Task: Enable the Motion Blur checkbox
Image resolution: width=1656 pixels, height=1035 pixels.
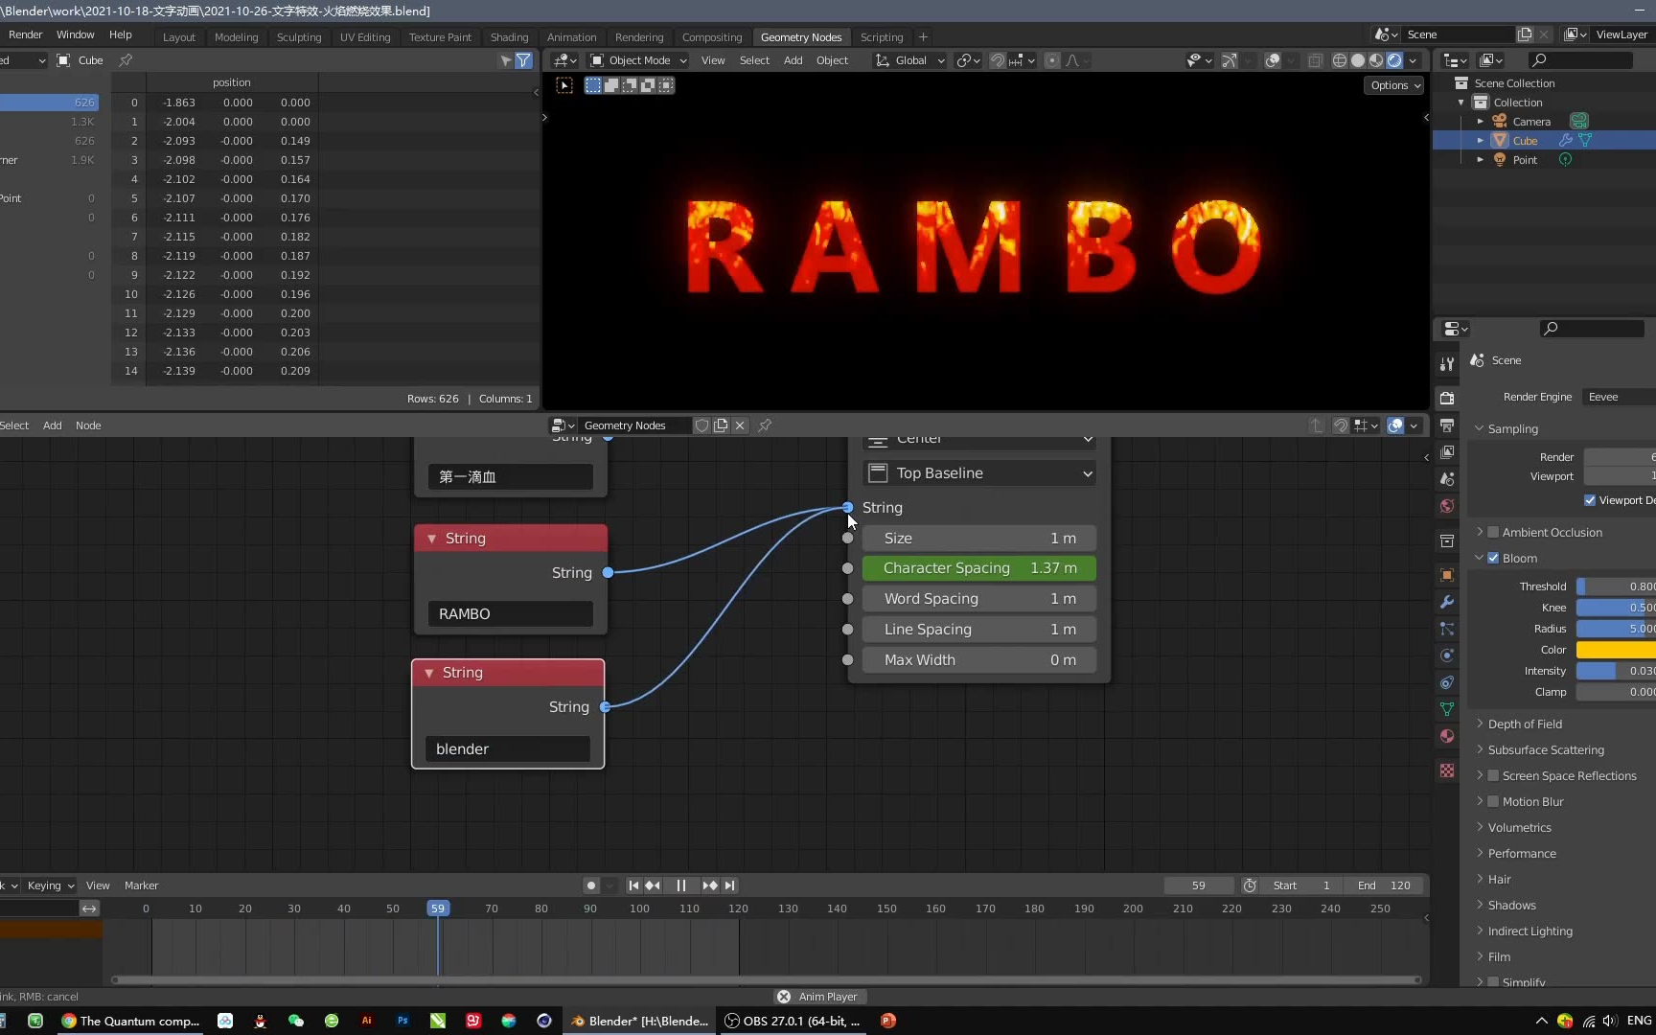Action: pos(1493,801)
